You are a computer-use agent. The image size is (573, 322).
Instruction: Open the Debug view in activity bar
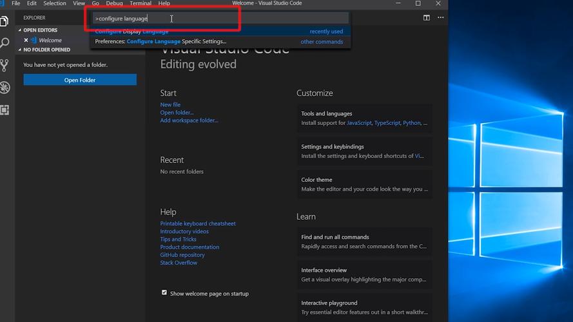click(x=5, y=88)
